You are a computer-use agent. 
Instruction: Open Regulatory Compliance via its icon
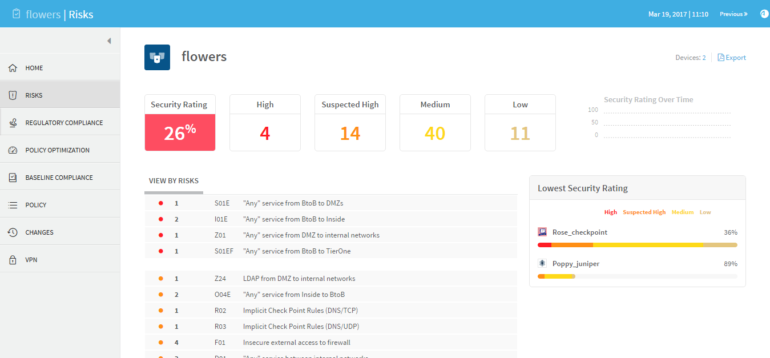coord(13,123)
